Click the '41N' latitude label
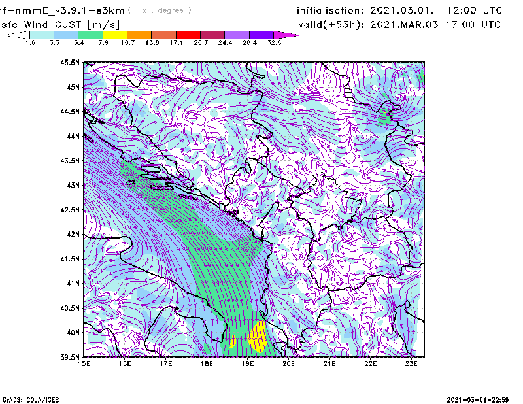 (73, 284)
